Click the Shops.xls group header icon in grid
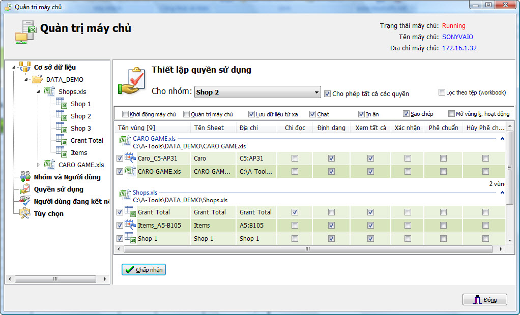Viewport: 520px width, 315px height. point(125,194)
